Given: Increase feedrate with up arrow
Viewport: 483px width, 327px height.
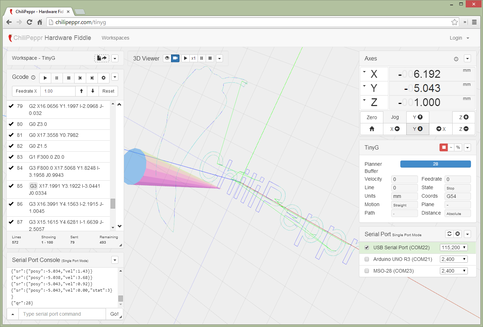Looking at the screenshot, I should click(x=82, y=91).
